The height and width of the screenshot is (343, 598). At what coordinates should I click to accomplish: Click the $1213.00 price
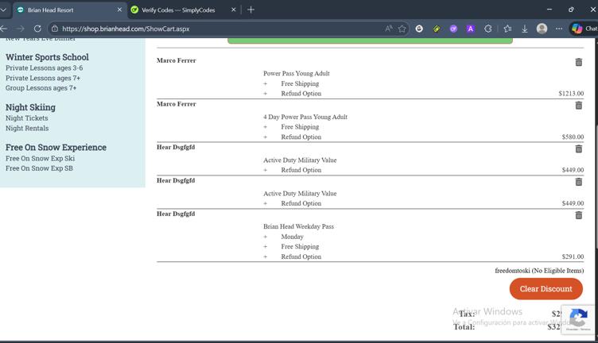pyautogui.click(x=571, y=93)
